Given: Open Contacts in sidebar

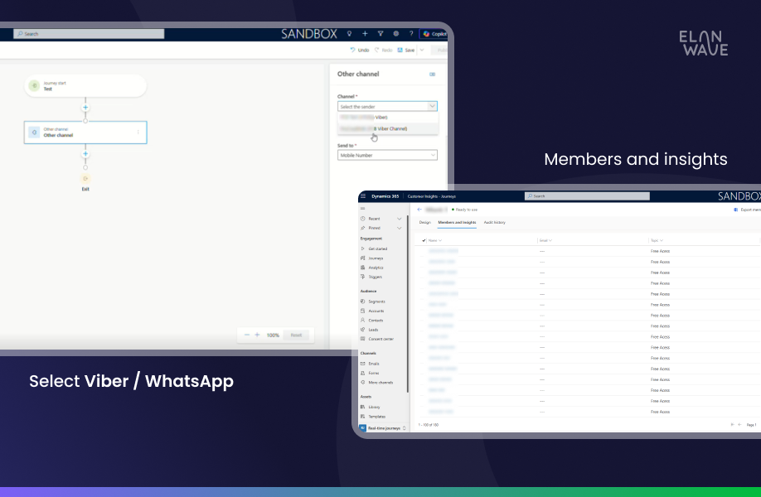Looking at the screenshot, I should tap(376, 321).
